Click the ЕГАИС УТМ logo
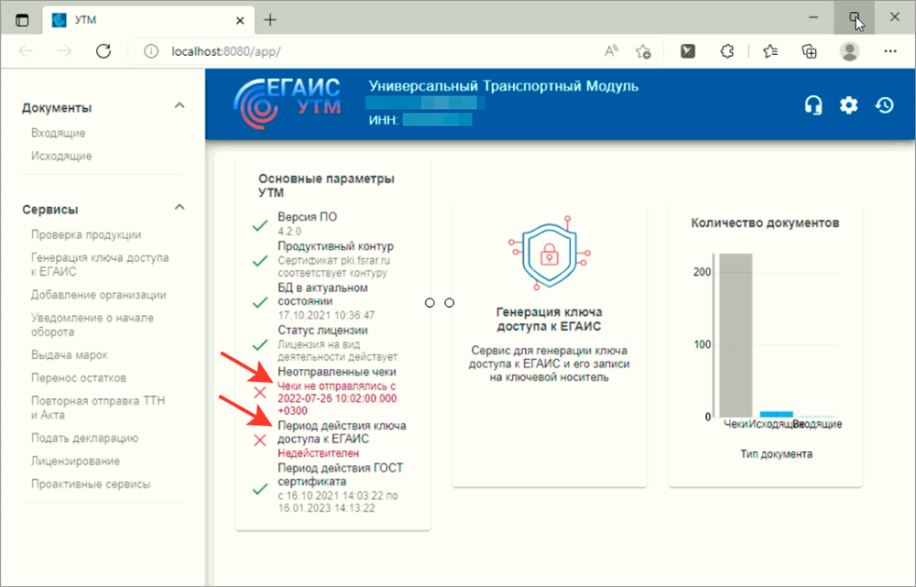Viewport: 916px width, 587px height. click(287, 103)
